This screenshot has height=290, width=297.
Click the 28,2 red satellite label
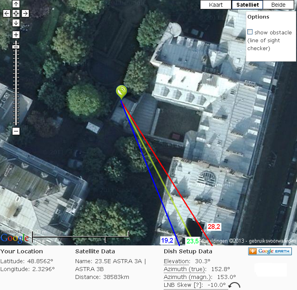coord(214,226)
